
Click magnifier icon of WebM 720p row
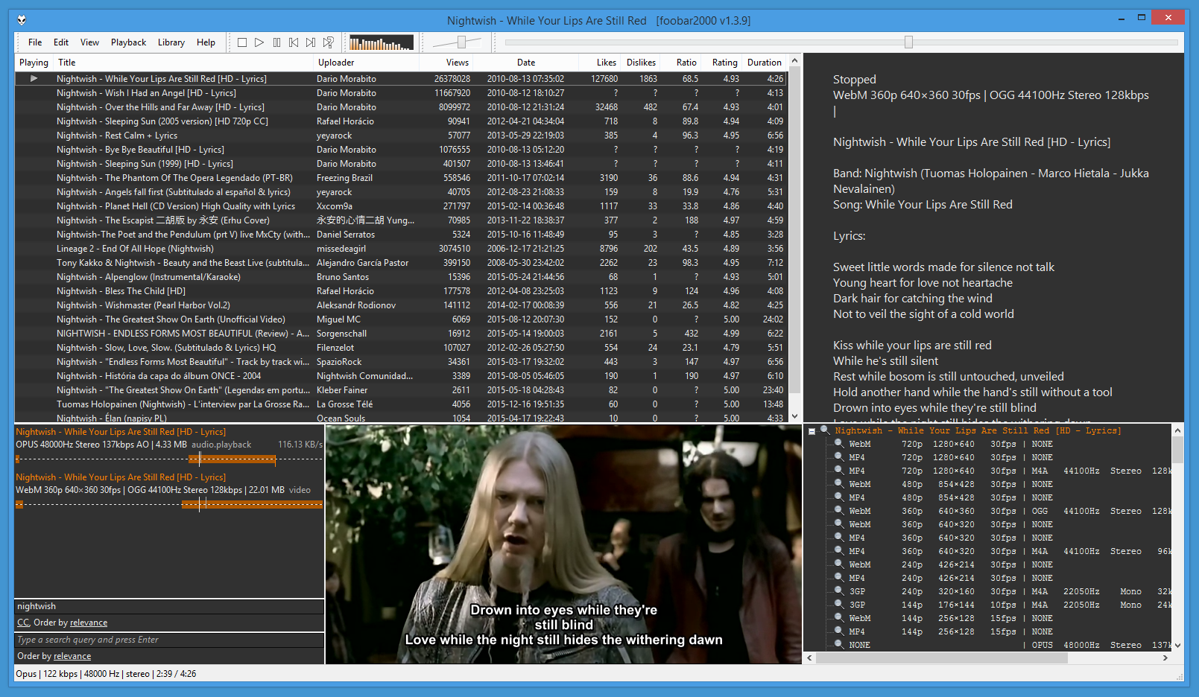tap(838, 443)
